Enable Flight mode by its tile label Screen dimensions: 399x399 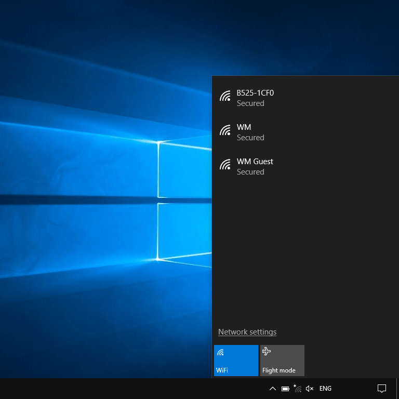[279, 370]
